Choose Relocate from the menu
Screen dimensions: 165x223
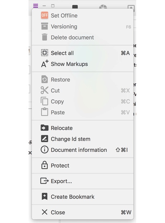[x=82, y=128]
